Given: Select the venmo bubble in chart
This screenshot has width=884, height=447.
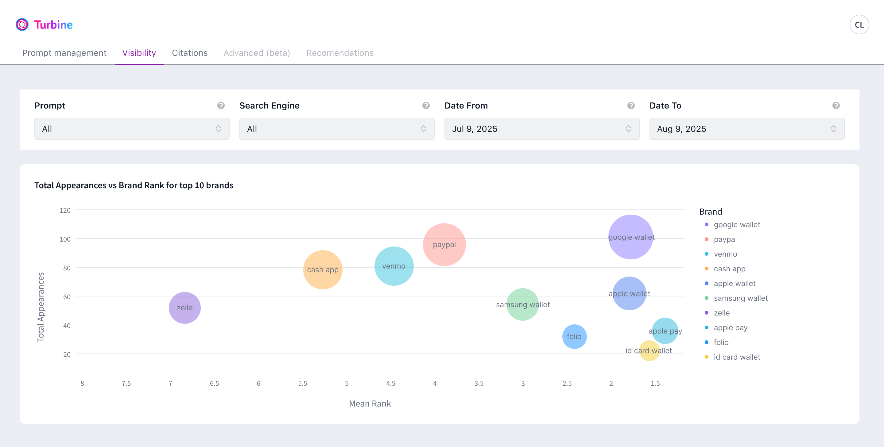Looking at the screenshot, I should point(394,266).
